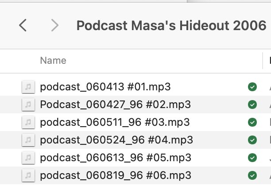Go forward with the right chevron
The height and width of the screenshot is (186, 271).
[x=55, y=25]
